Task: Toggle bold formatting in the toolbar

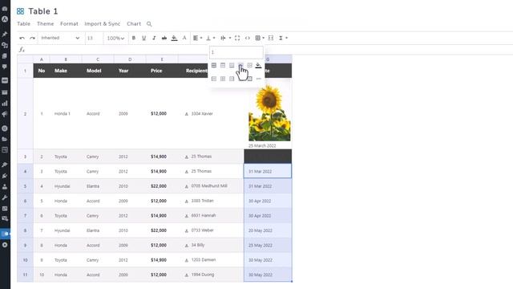Action: [x=134, y=38]
